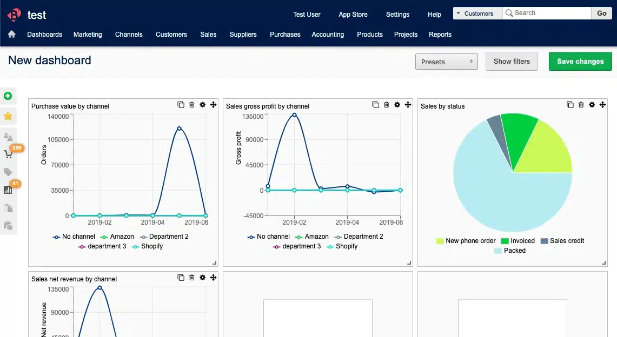The width and height of the screenshot is (617, 337).
Task: Open the bar chart icon with 41 badge
Action: point(8,190)
